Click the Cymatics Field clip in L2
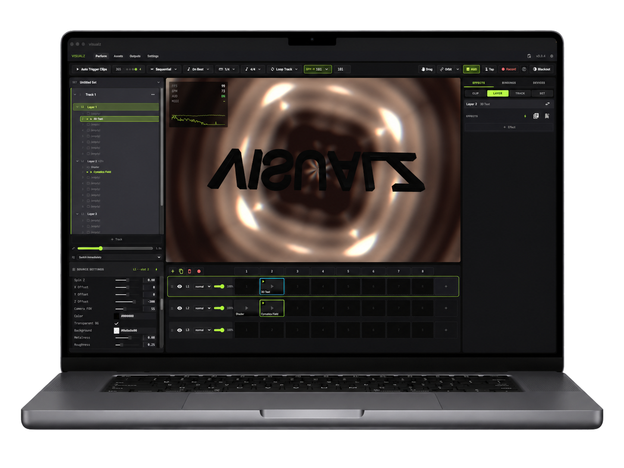 click(272, 308)
